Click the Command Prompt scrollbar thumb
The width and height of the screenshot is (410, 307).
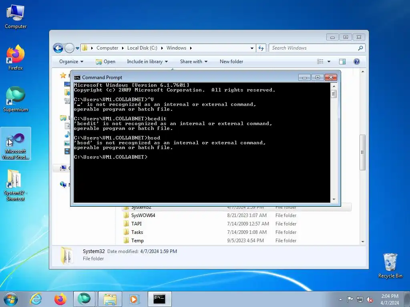(334, 94)
